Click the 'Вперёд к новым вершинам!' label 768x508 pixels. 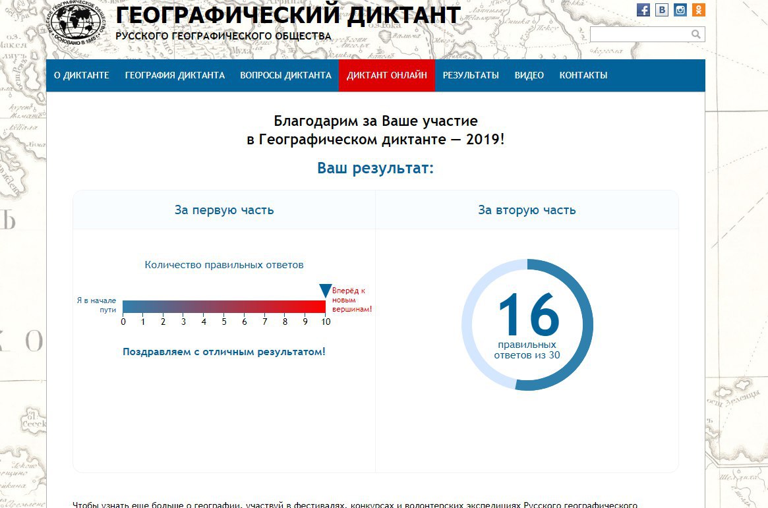pyautogui.click(x=351, y=300)
